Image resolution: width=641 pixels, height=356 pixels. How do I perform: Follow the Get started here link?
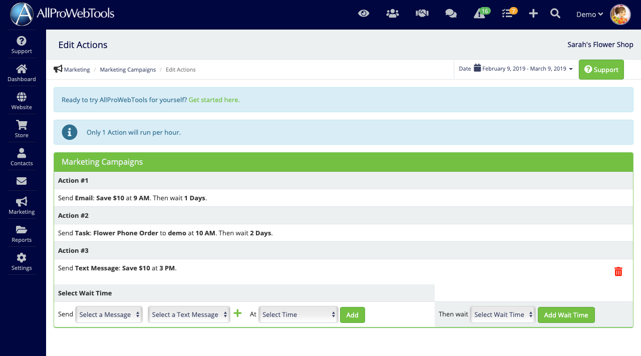(214, 100)
